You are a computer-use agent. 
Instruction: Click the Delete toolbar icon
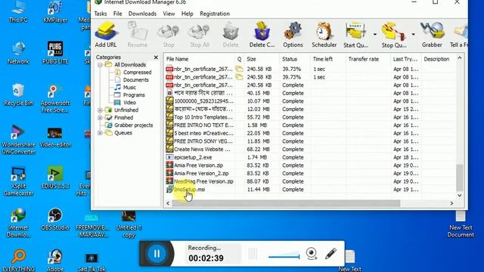pos(231,35)
